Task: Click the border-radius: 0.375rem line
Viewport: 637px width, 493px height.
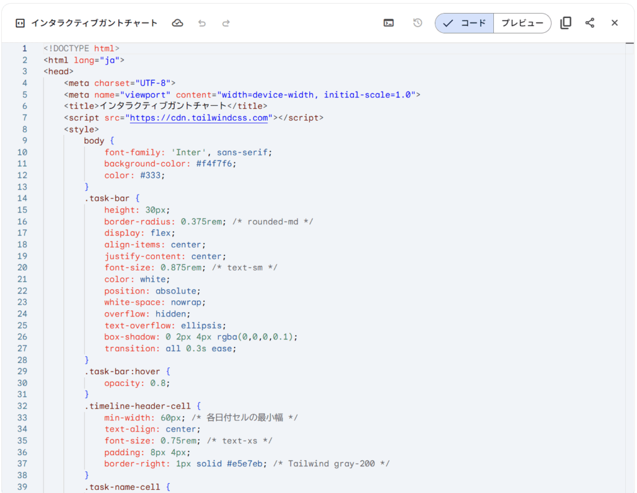Action: tap(208, 221)
